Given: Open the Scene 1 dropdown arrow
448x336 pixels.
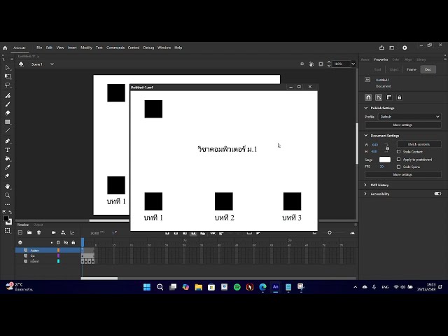Looking at the screenshot, I should (52, 64).
